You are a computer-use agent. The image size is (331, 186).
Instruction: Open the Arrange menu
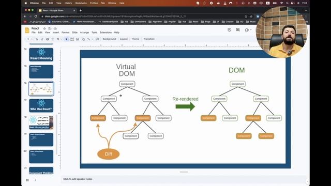[84, 33]
